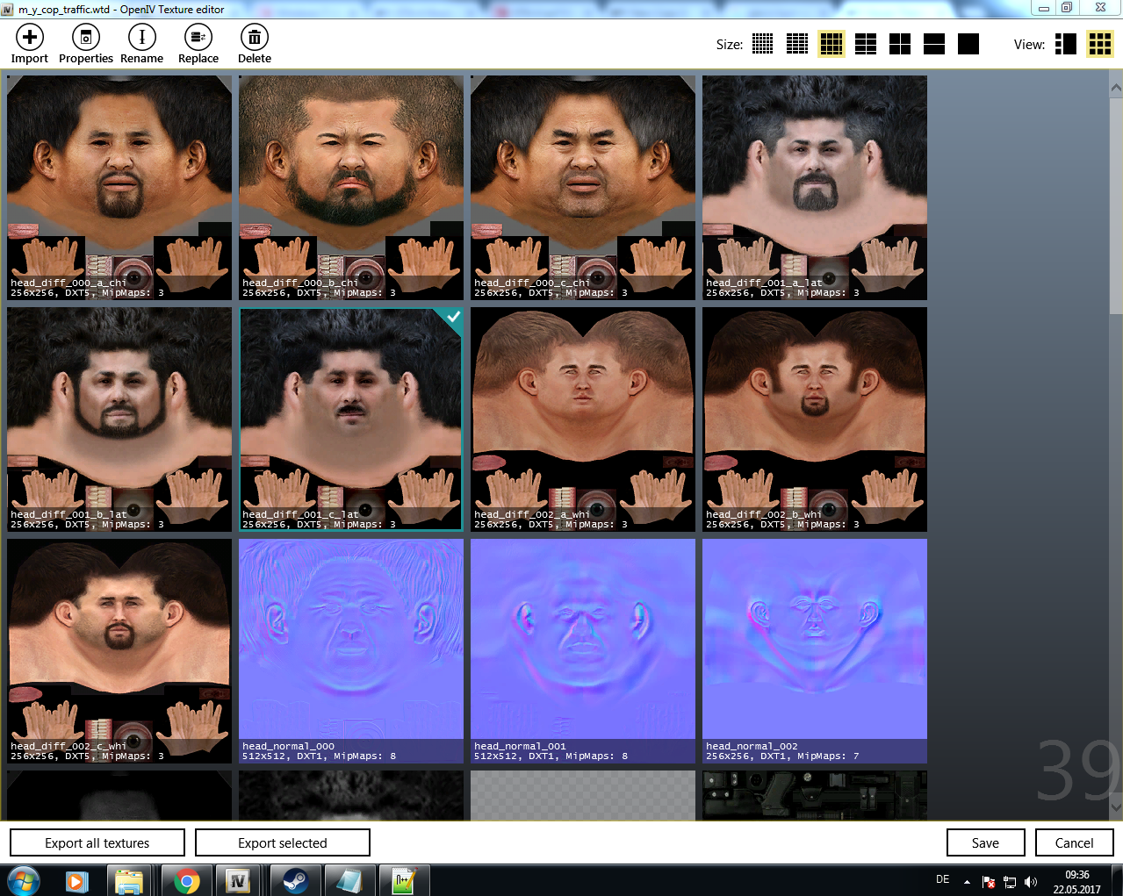Select head_diff_002_b_whi texture

pos(815,419)
